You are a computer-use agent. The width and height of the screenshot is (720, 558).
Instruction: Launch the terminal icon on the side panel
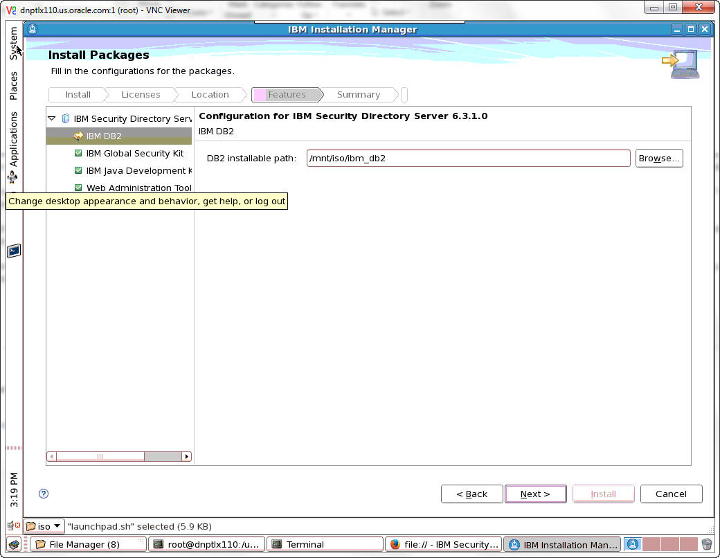14,251
